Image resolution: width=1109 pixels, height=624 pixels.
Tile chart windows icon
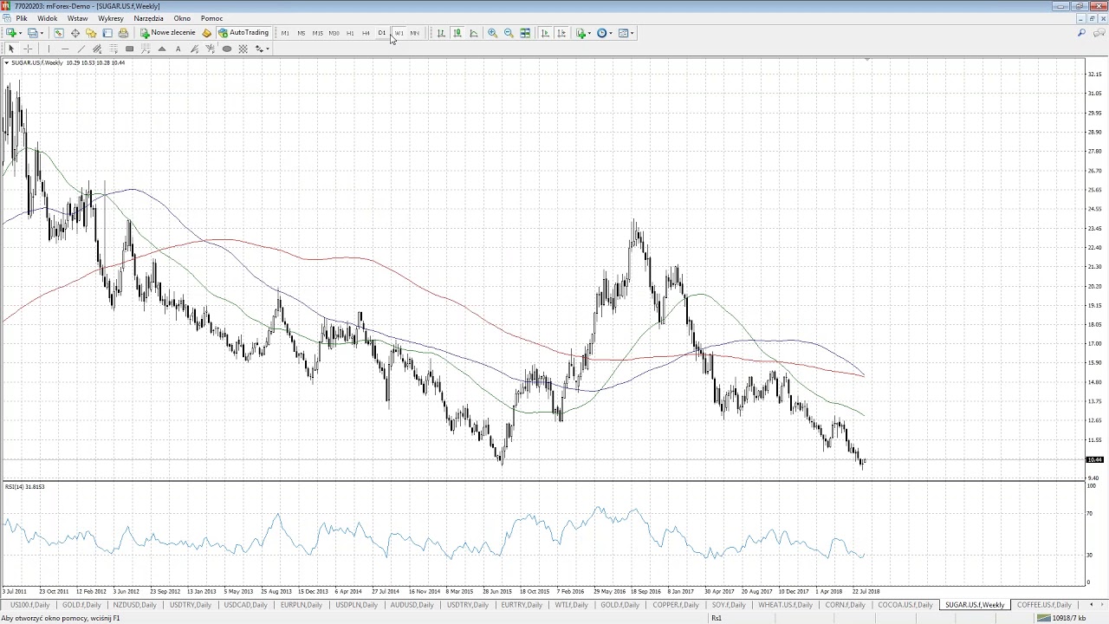pos(525,33)
